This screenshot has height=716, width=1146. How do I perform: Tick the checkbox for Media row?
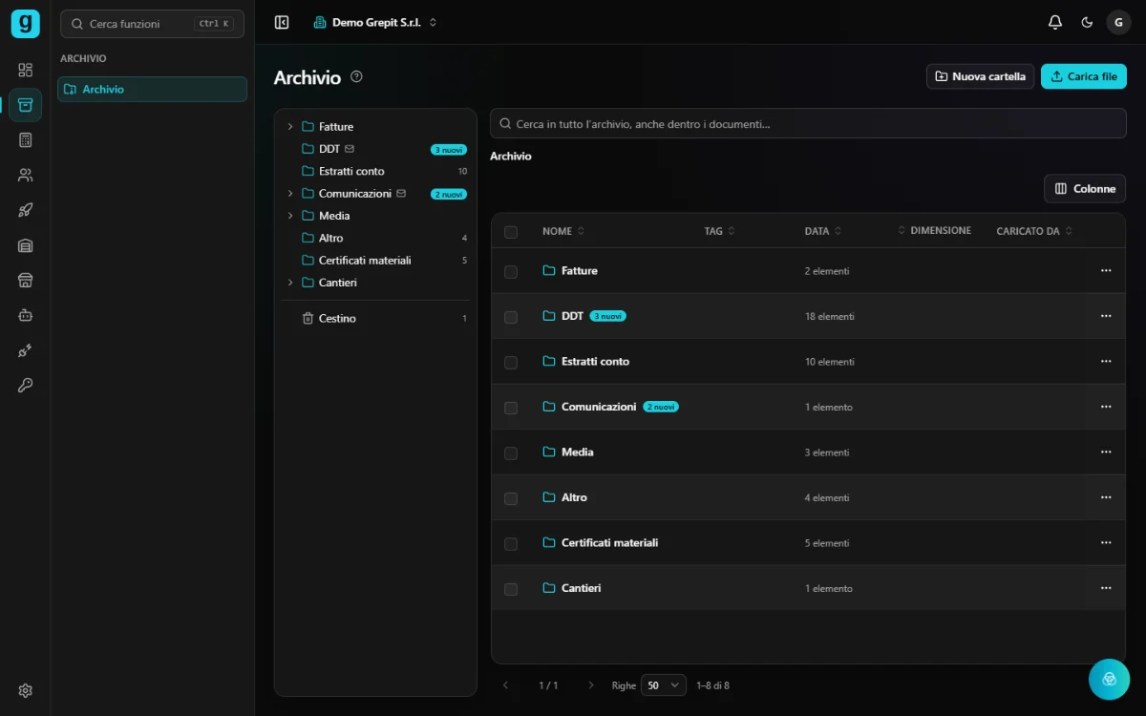coord(511,453)
